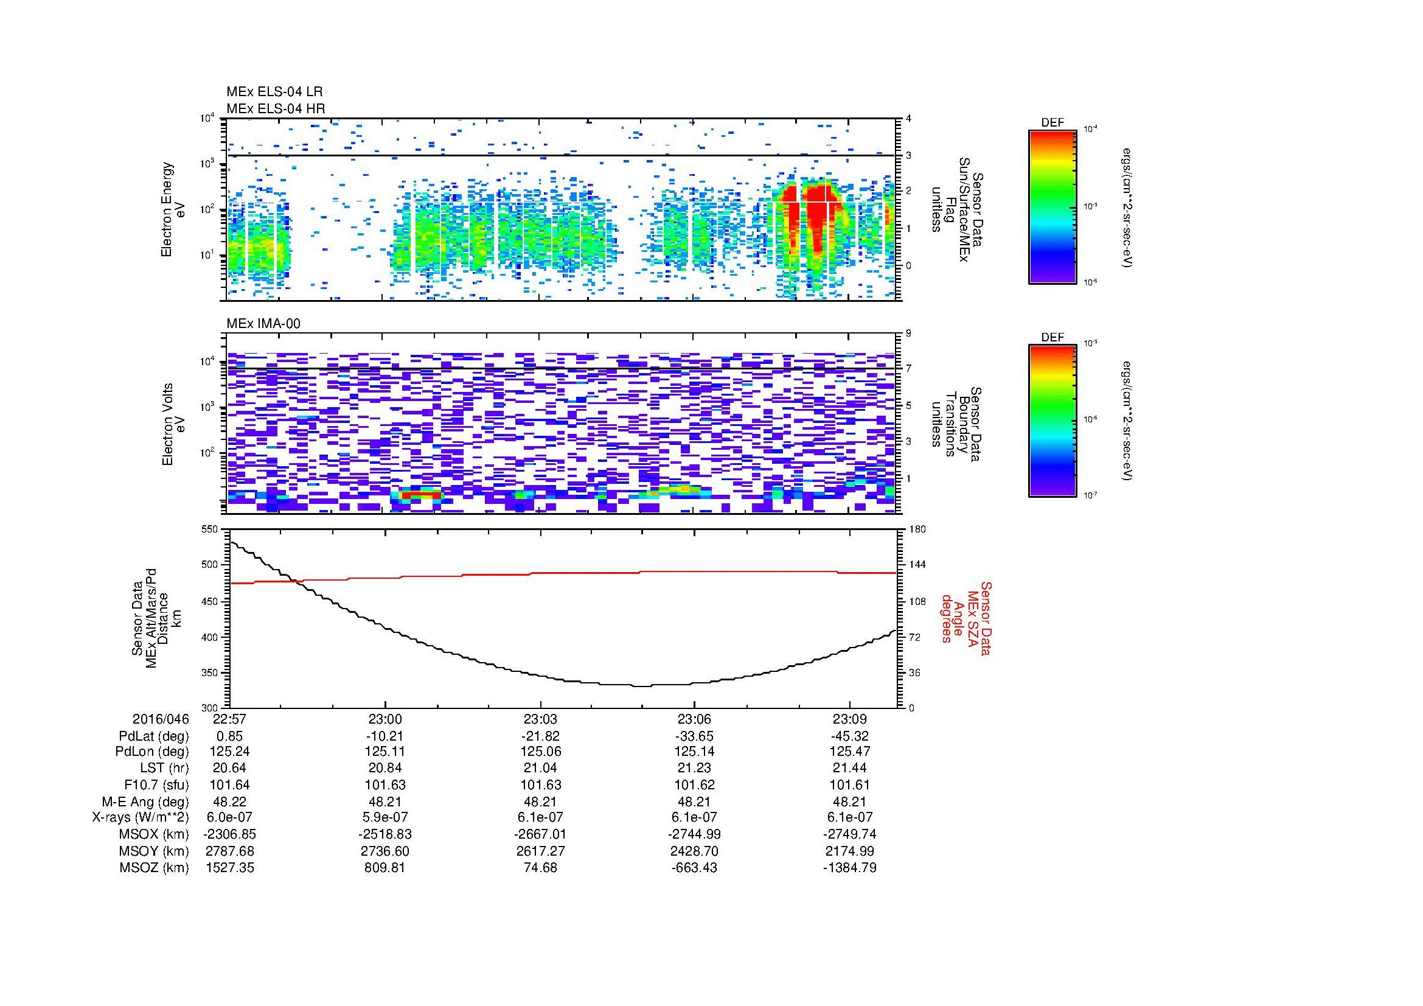The height and width of the screenshot is (1006, 1423).
Task: Click the PdLon (deg) row label
Action: (x=153, y=752)
